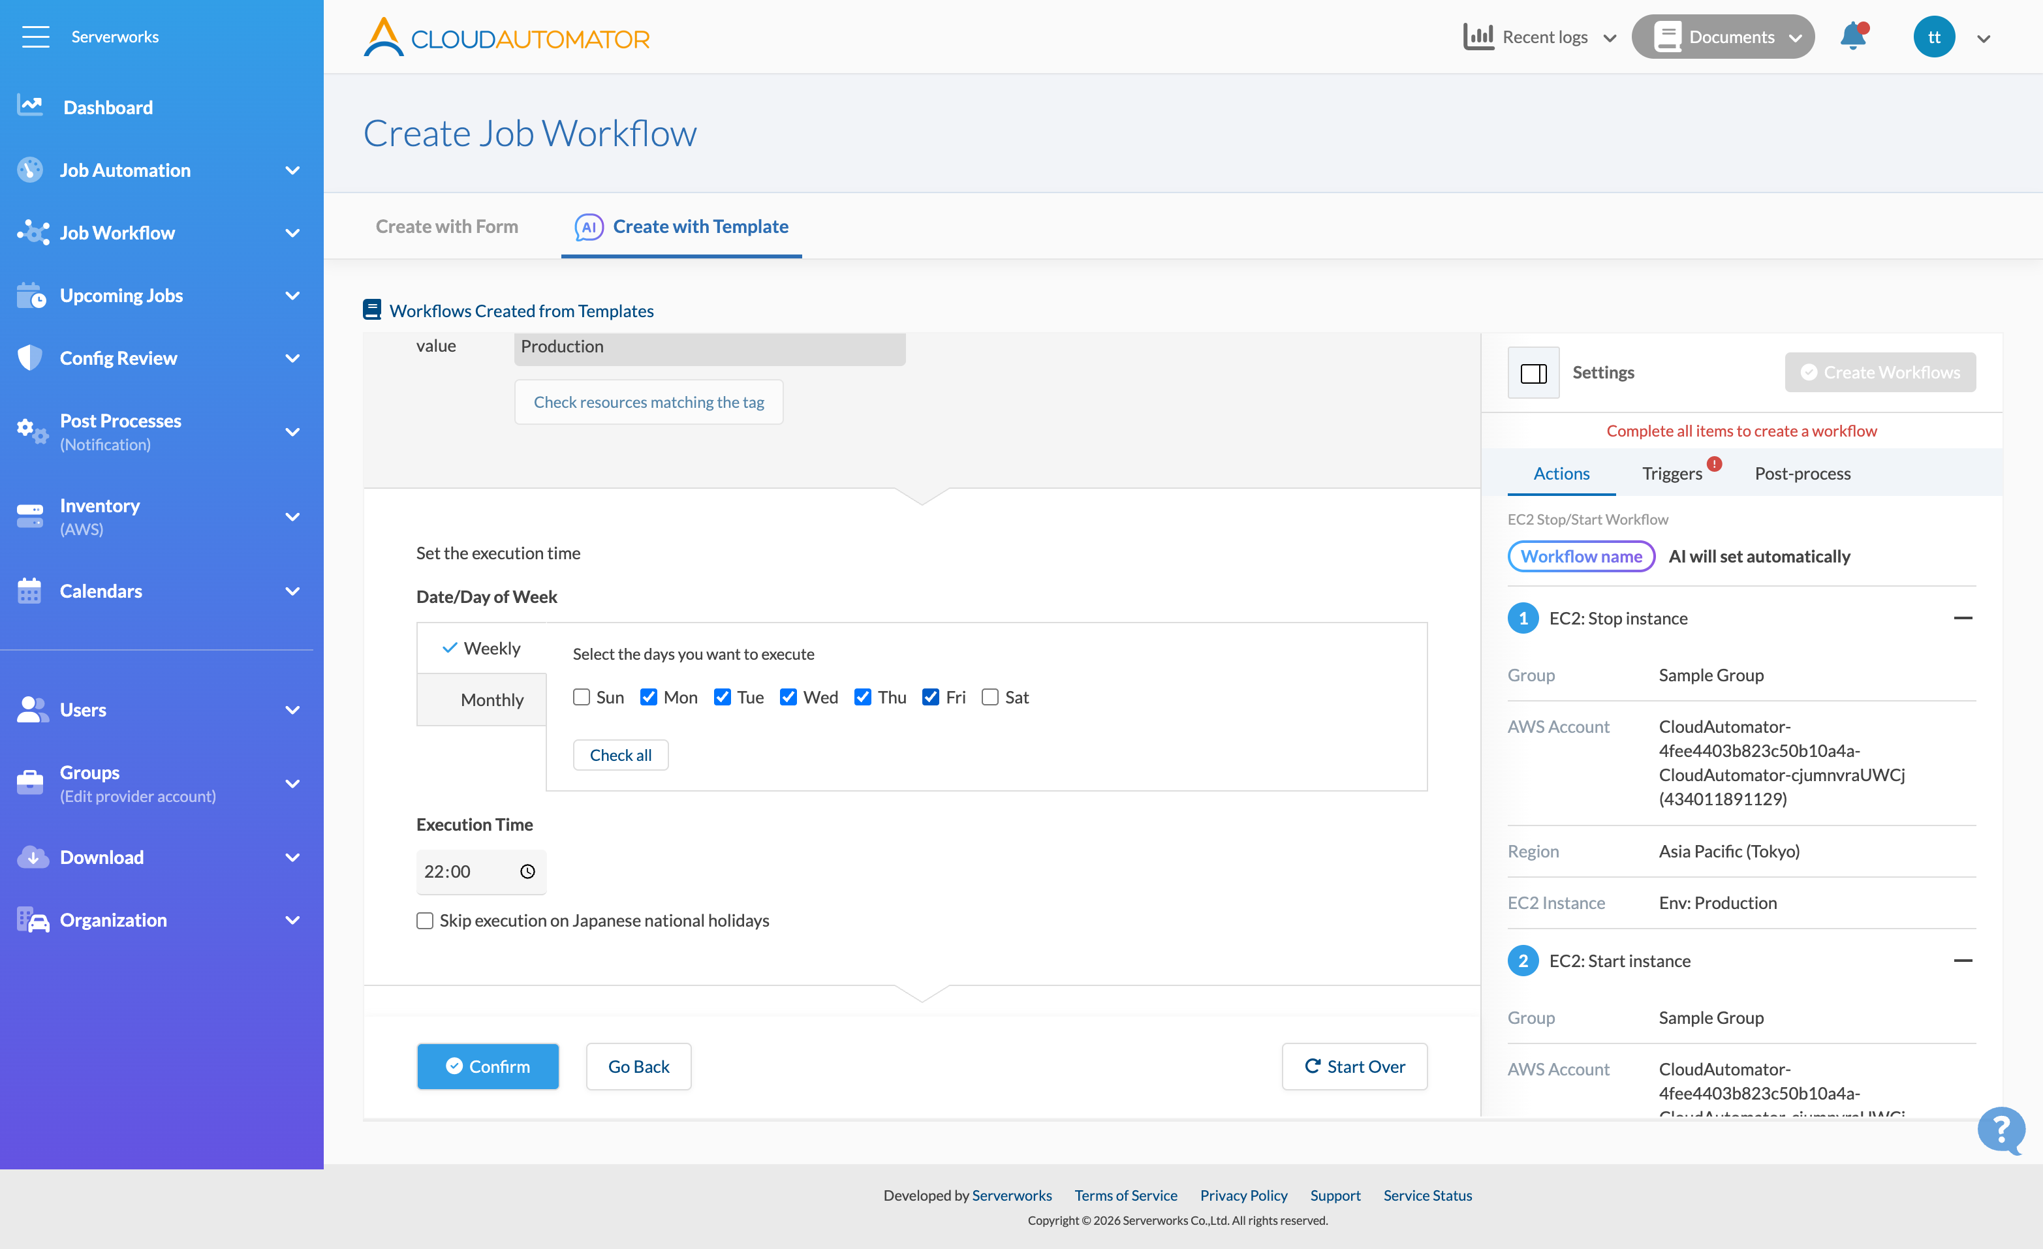Click the Post Processes gears icon

(x=33, y=432)
